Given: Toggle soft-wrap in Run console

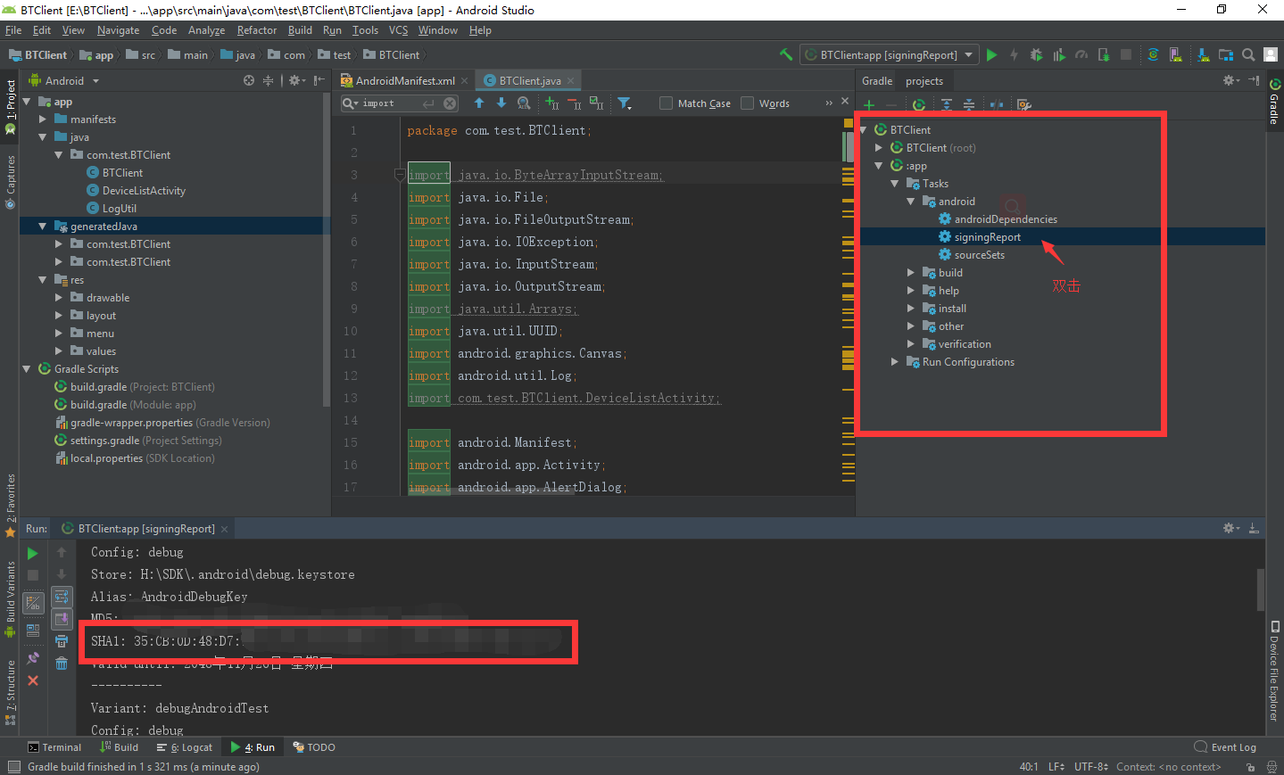Looking at the screenshot, I should [x=62, y=597].
